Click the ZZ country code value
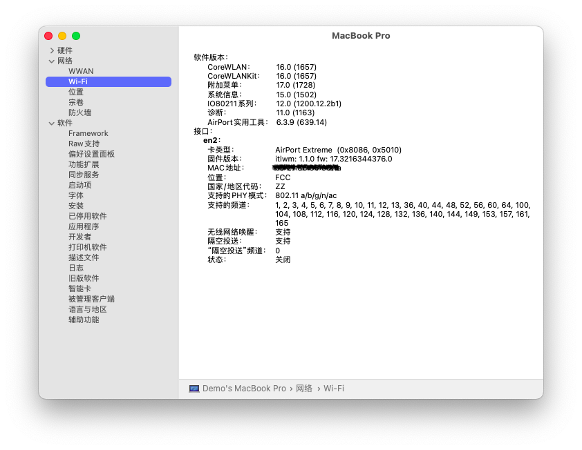The height and width of the screenshot is (450, 582). [280, 186]
